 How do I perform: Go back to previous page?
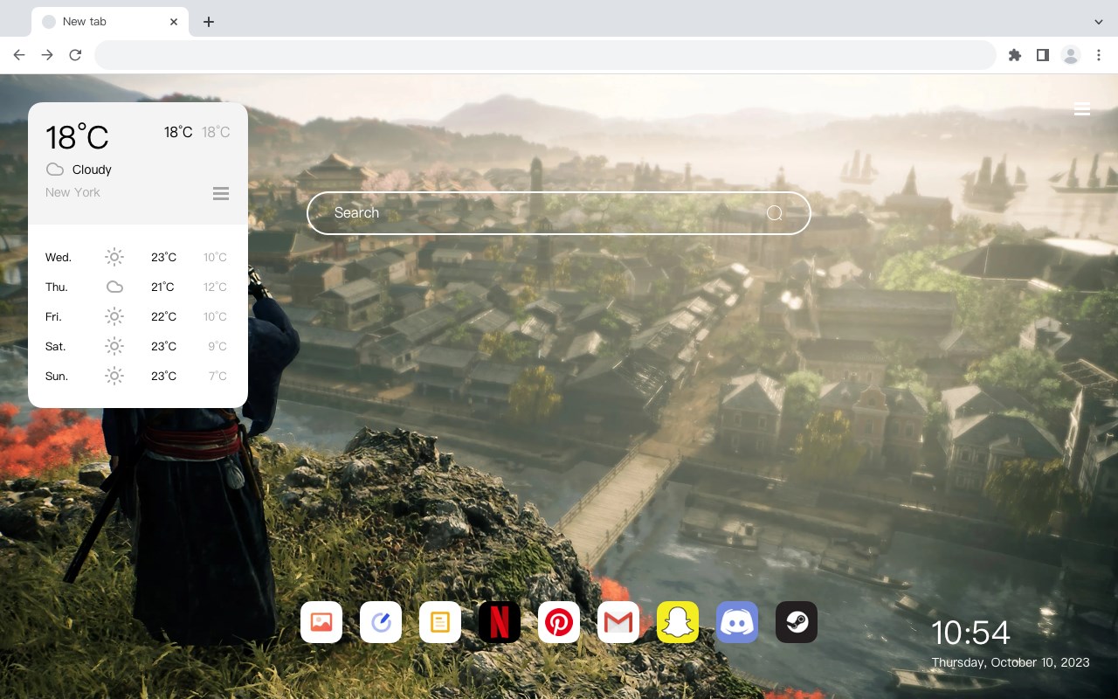(19, 55)
